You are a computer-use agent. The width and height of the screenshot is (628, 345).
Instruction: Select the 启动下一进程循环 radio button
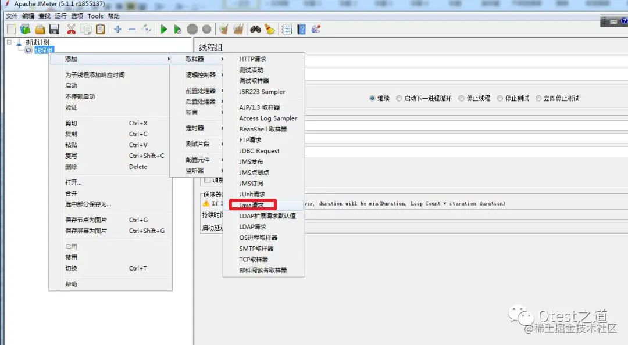click(x=399, y=99)
